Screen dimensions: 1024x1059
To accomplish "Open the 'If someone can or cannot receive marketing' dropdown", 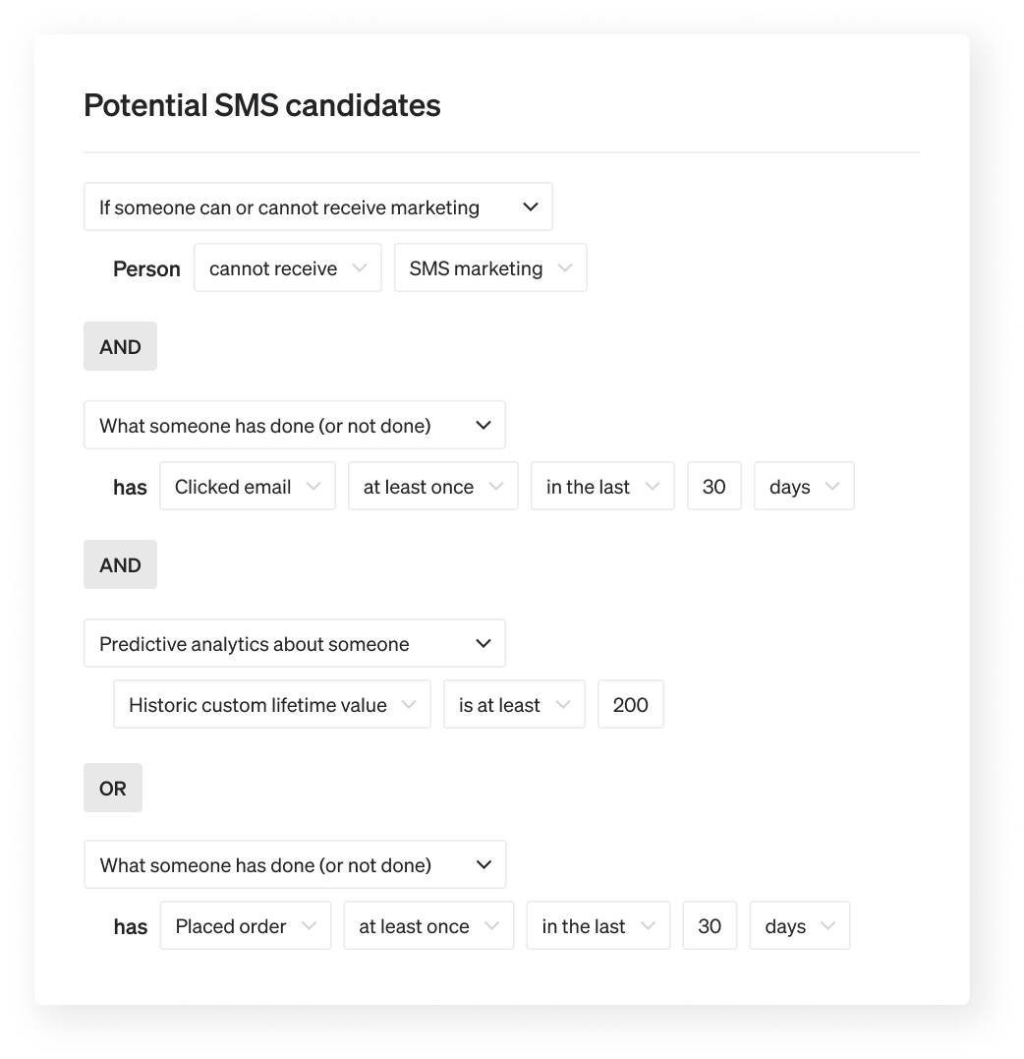I will click(318, 206).
